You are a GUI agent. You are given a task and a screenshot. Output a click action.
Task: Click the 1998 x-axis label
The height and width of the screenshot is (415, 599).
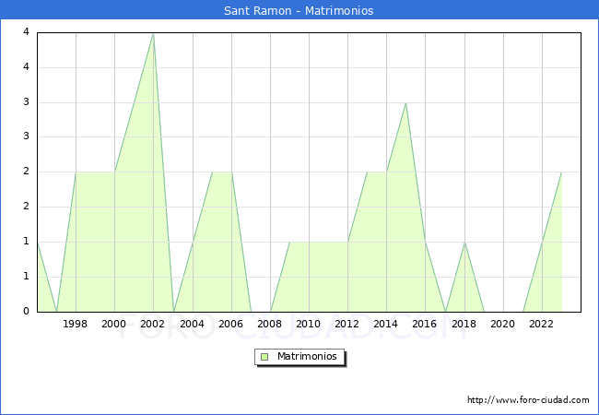point(76,324)
